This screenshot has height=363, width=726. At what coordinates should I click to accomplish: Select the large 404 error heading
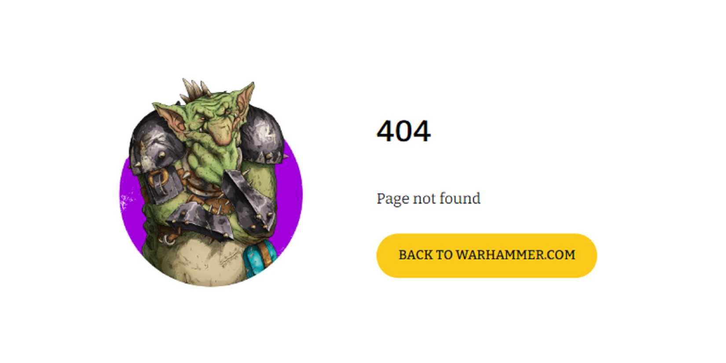403,131
